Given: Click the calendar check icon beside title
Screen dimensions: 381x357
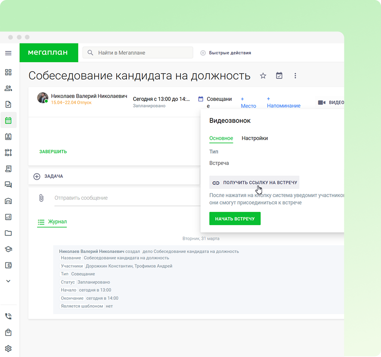Looking at the screenshot, I should 279,76.
